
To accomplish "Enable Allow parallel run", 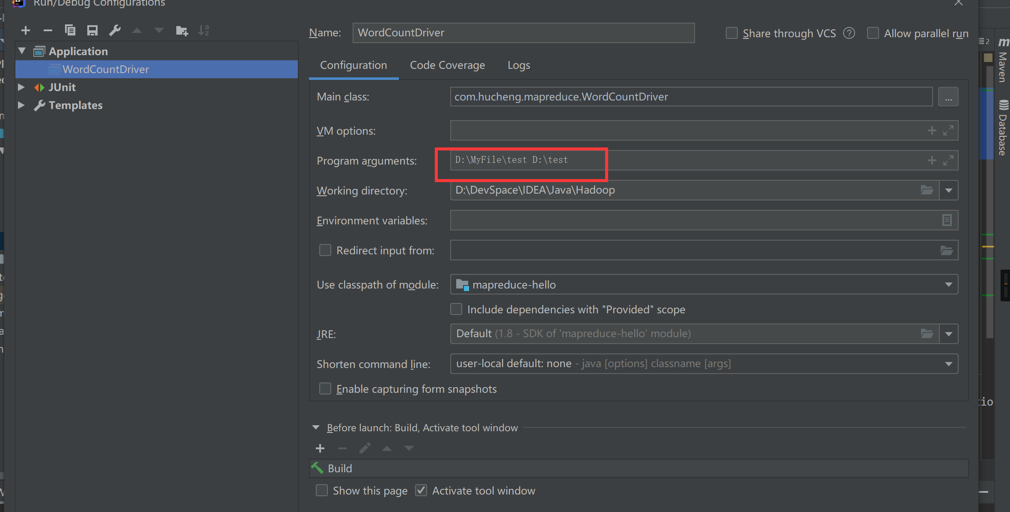I will pyautogui.click(x=873, y=33).
